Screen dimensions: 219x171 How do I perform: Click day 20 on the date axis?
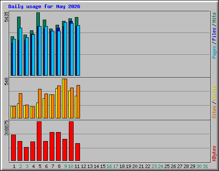135,166
